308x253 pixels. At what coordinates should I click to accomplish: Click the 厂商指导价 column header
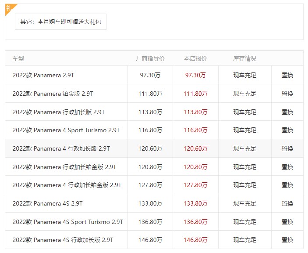click(x=150, y=58)
